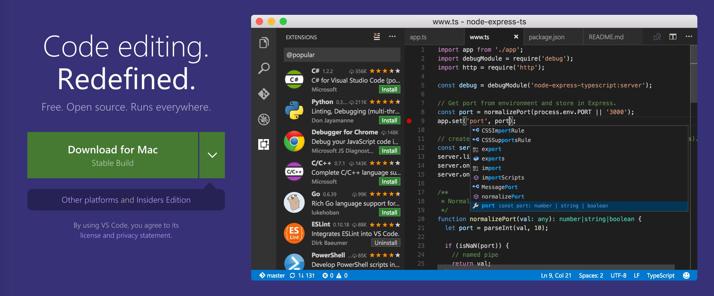
Task: Select CSSImportRule suggestion
Action: click(x=579, y=130)
